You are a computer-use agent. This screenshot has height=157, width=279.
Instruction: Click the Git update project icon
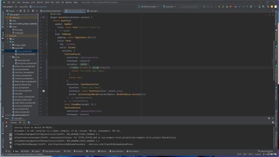239,7
